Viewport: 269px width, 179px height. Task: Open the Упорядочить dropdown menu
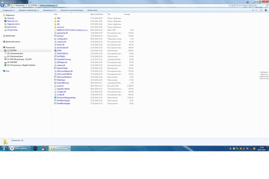click(x=9, y=10)
